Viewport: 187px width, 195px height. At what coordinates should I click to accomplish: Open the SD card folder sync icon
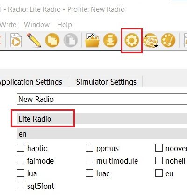coord(93,40)
